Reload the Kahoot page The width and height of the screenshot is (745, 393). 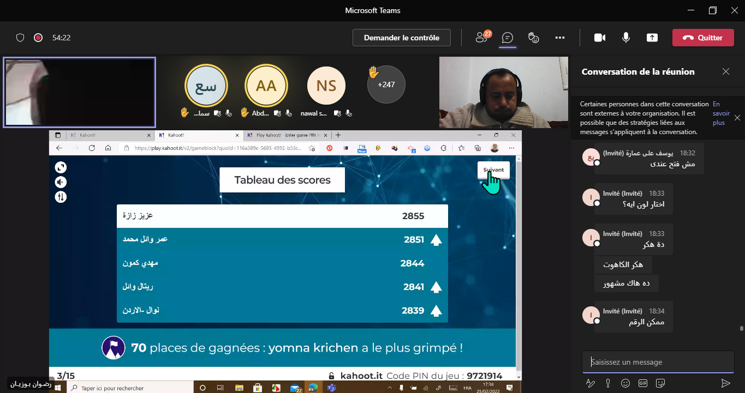92,148
